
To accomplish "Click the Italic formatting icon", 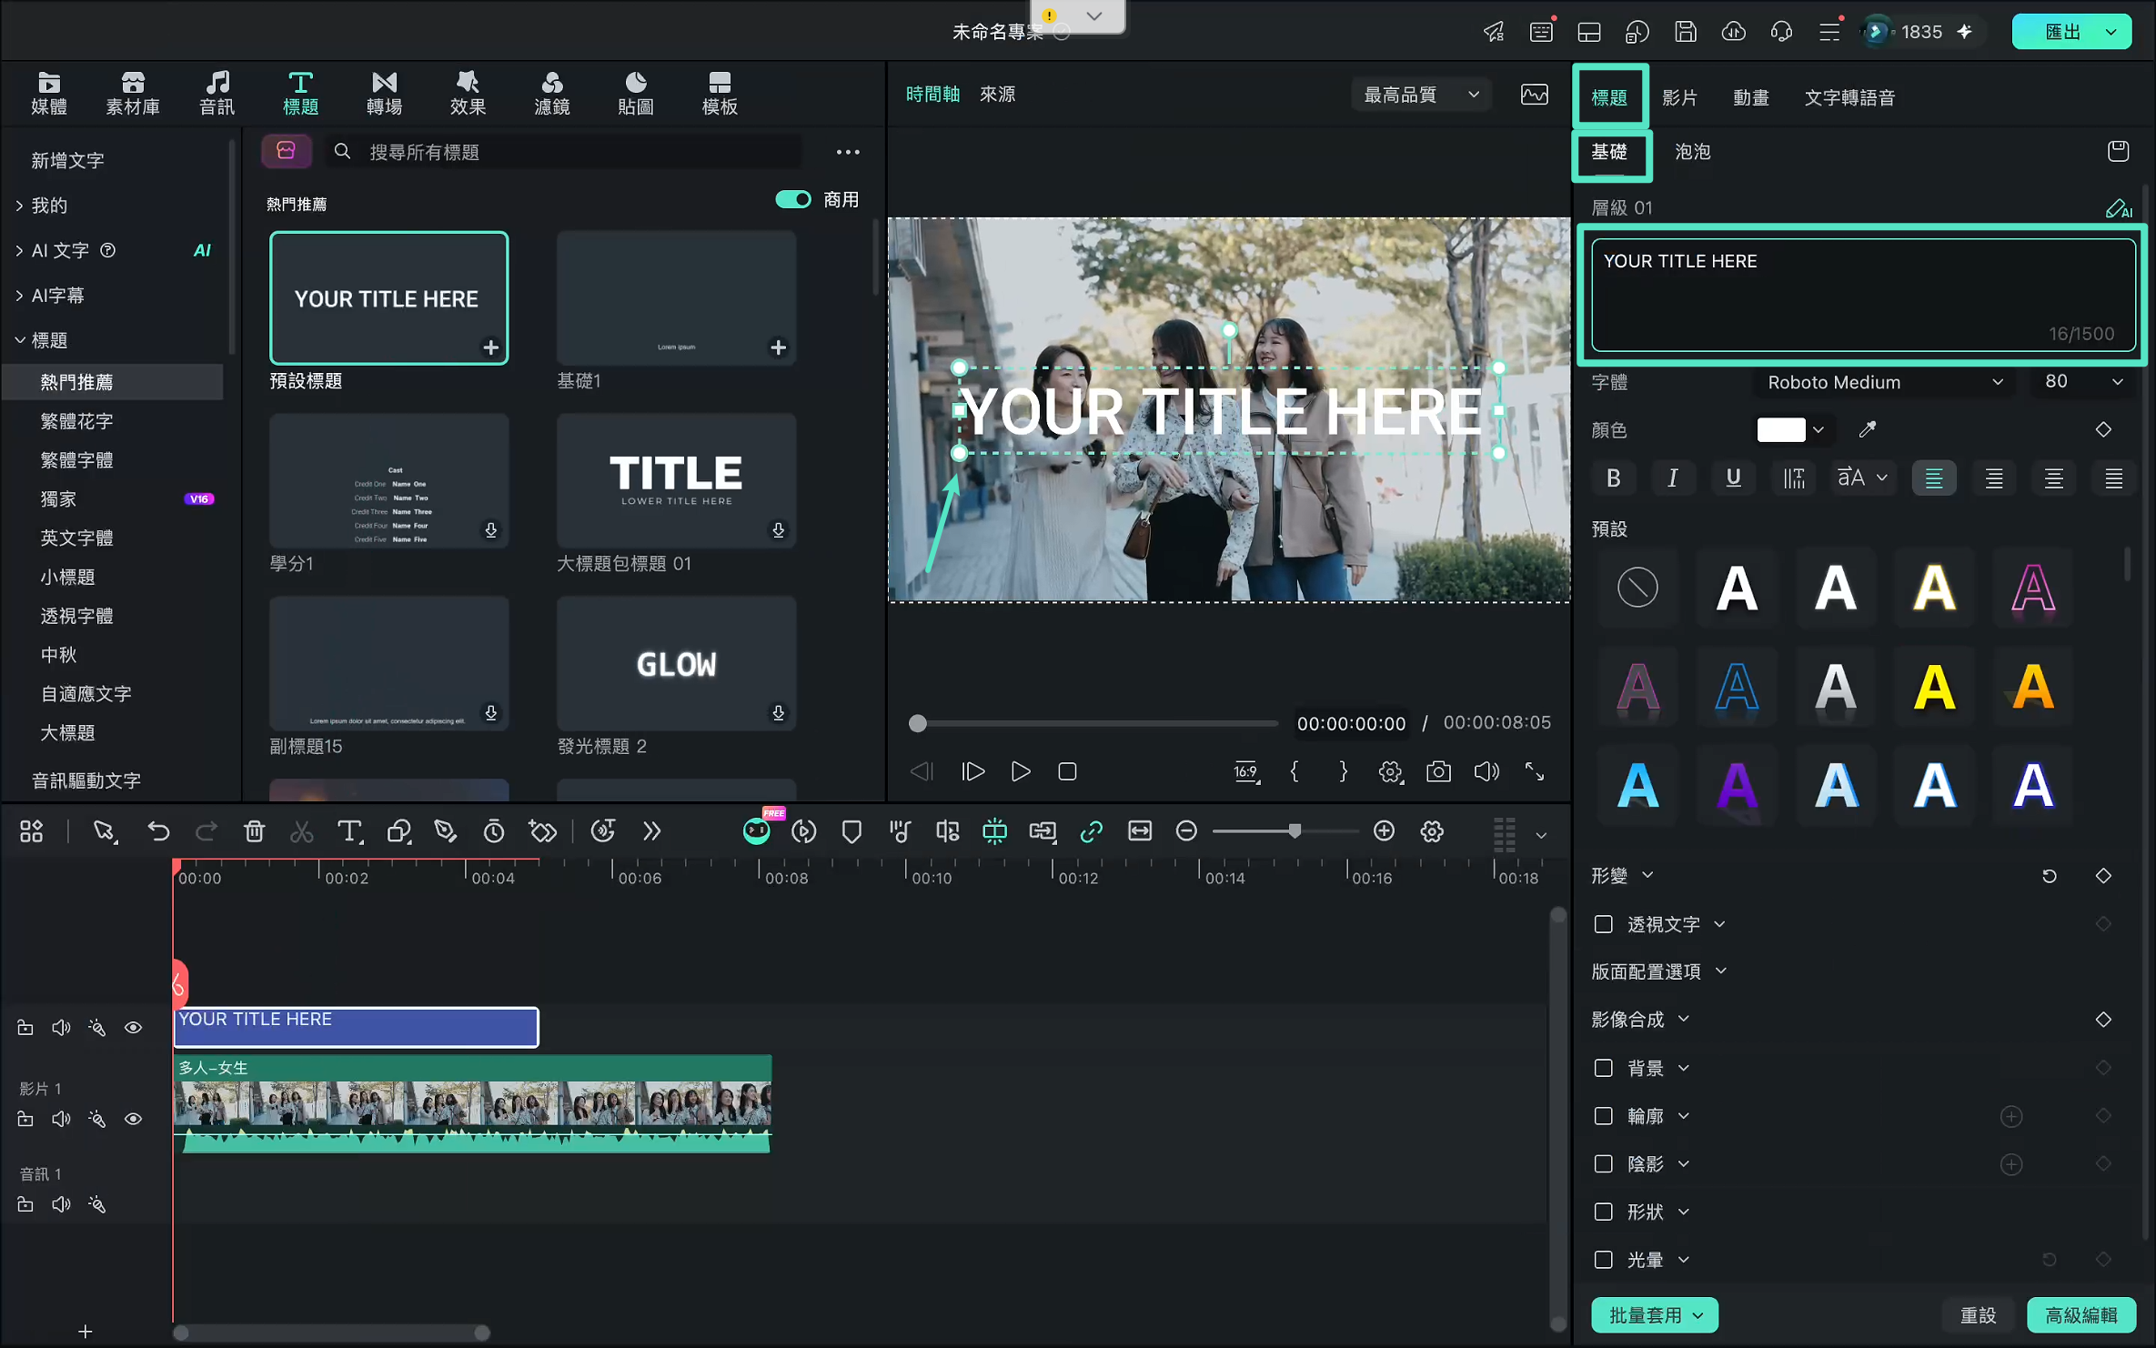I will pyautogui.click(x=1672, y=478).
